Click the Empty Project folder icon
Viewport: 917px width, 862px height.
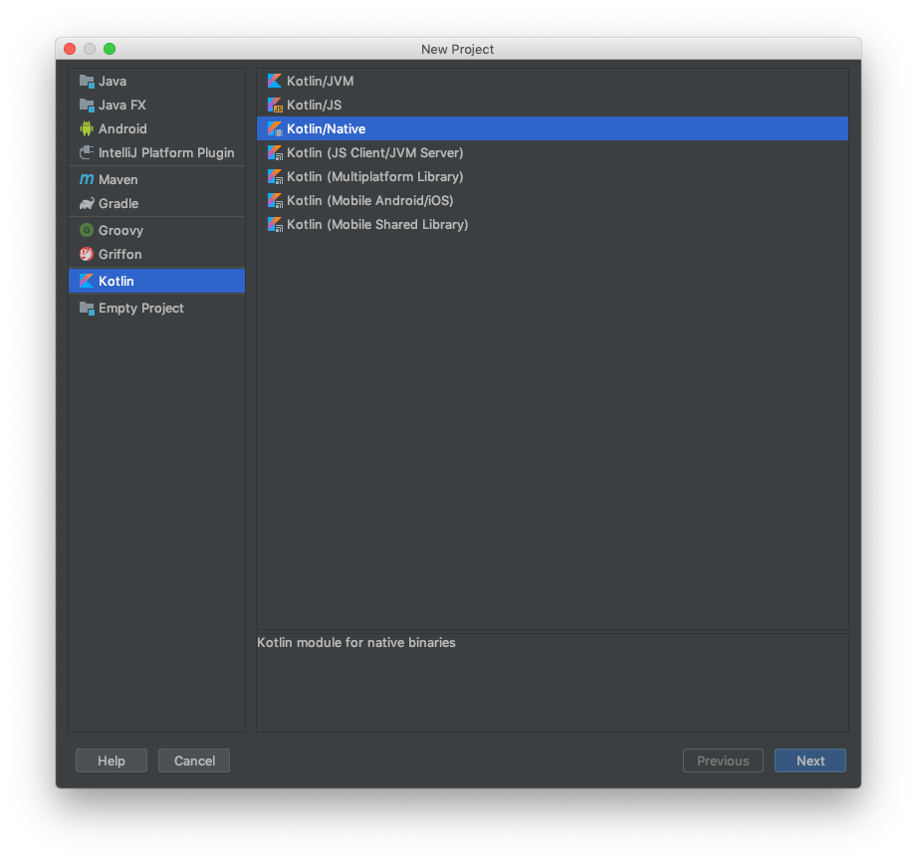(87, 309)
